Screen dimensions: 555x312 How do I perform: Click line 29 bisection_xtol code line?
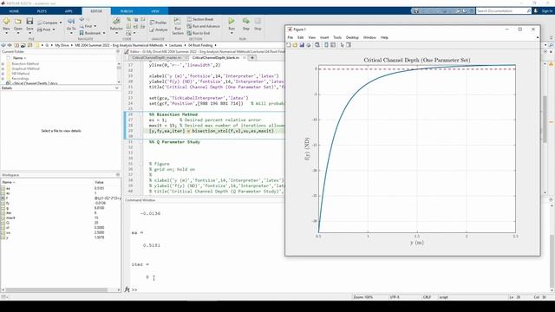click(x=212, y=131)
